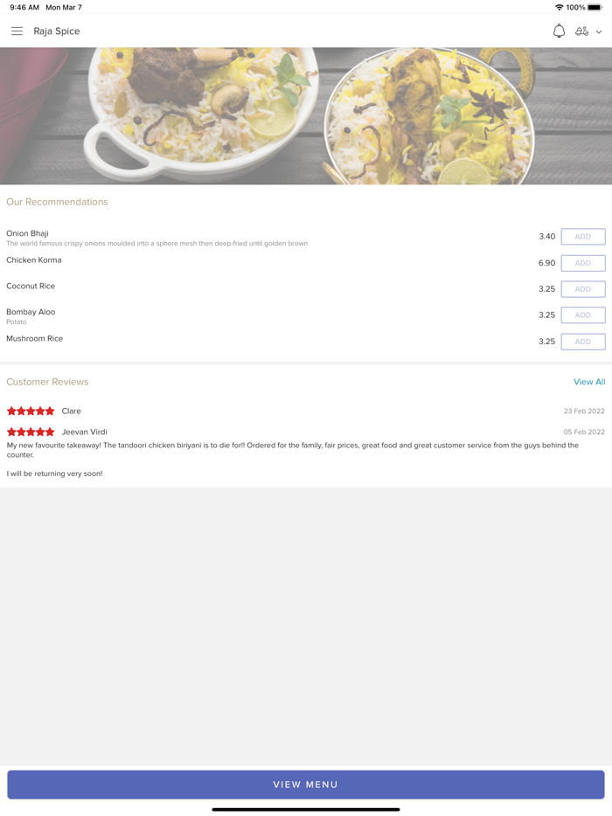Tap the VIEW MENU button
Screen dimensions: 612x816
click(x=306, y=785)
